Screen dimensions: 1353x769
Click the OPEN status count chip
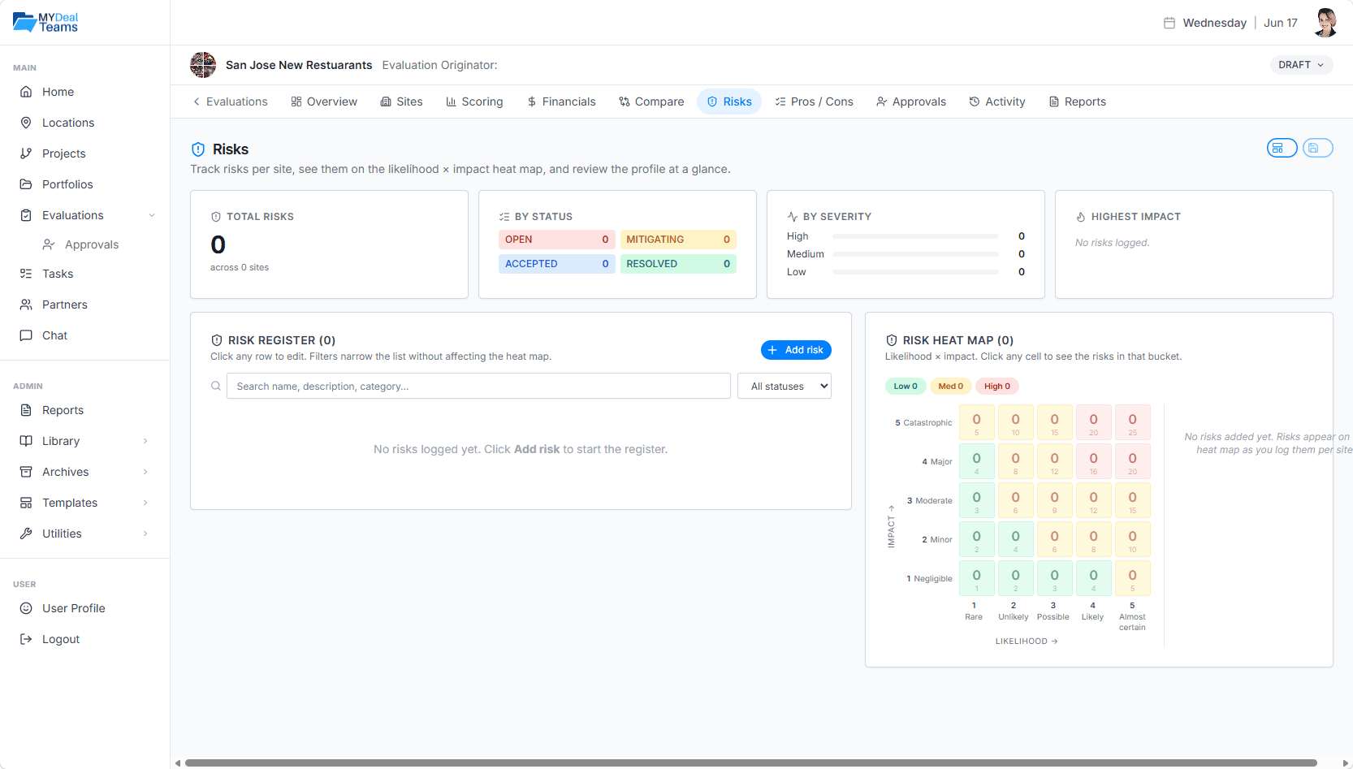pos(556,240)
